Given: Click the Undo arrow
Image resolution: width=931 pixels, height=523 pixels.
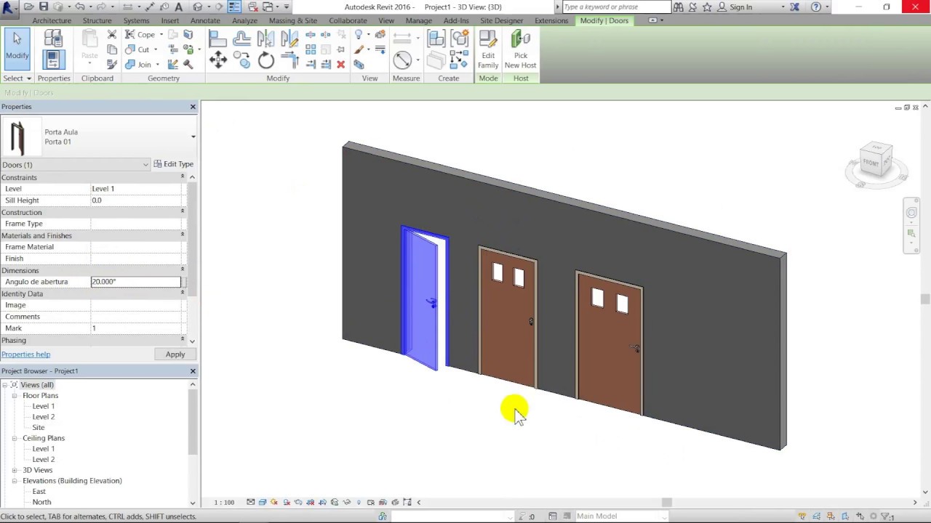Looking at the screenshot, I should point(80,7).
